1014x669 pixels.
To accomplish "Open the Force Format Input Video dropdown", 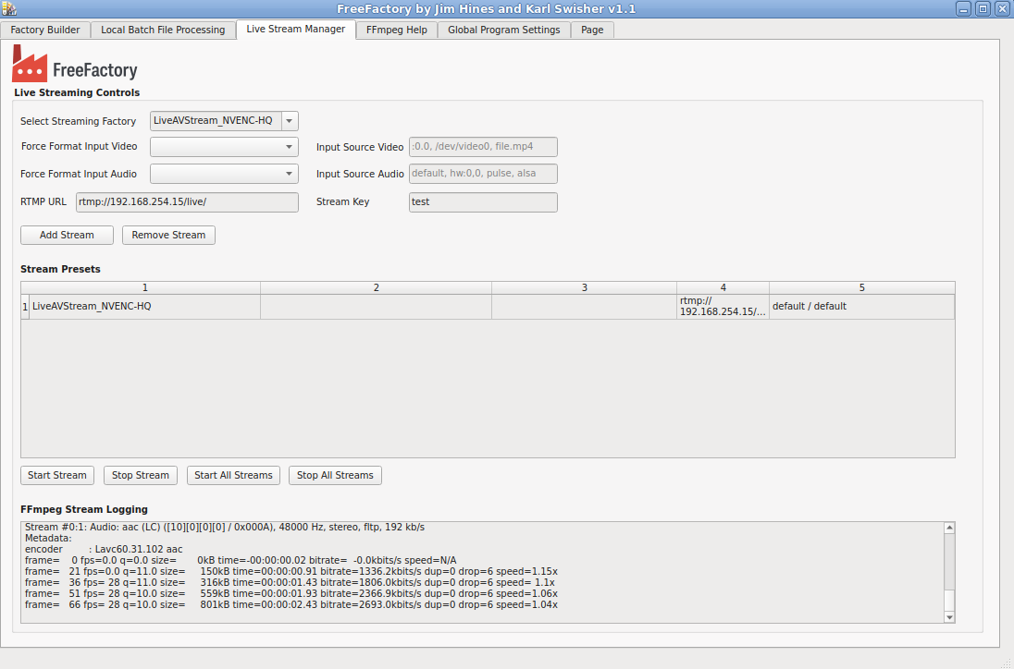I will click(224, 147).
